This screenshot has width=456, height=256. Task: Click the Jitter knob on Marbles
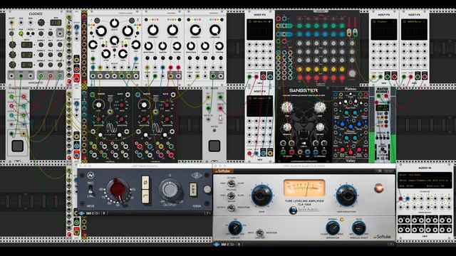(106, 54)
